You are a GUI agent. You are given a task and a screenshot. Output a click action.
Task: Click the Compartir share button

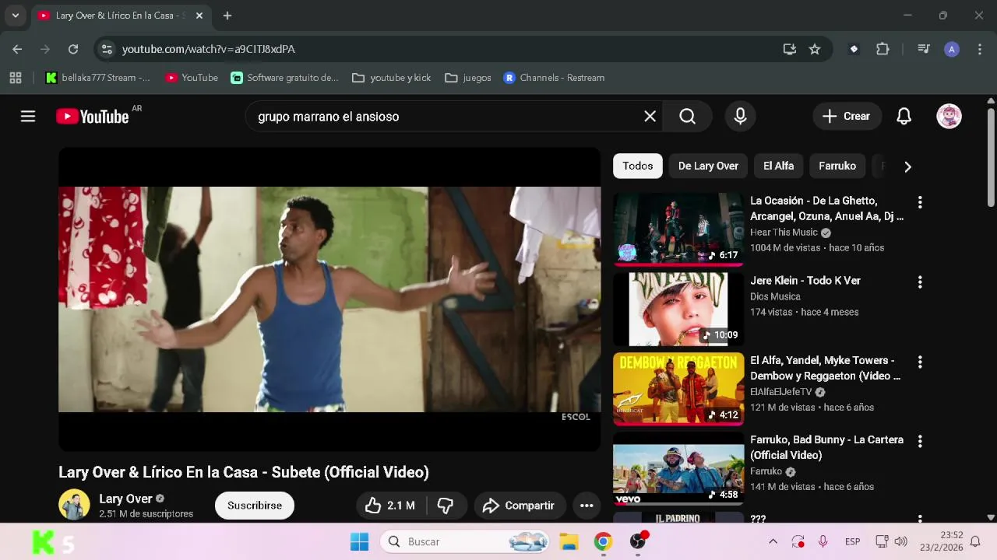(x=518, y=506)
